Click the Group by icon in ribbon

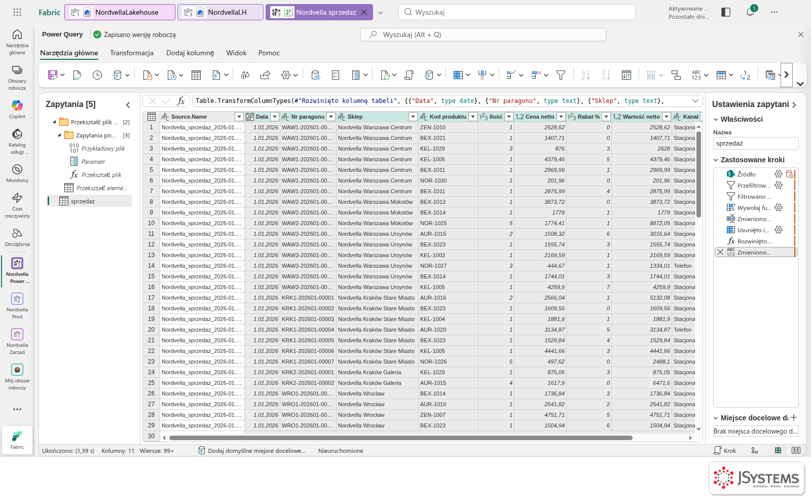676,75
